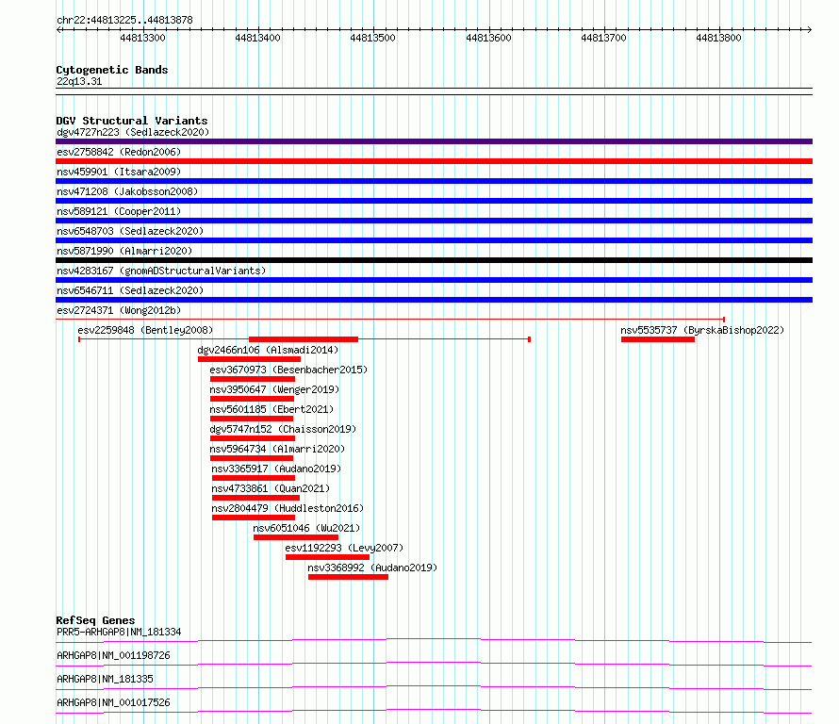The height and width of the screenshot is (724, 839).
Task: Open esv1192293 (Levy2007) variant
Action: pos(344,548)
